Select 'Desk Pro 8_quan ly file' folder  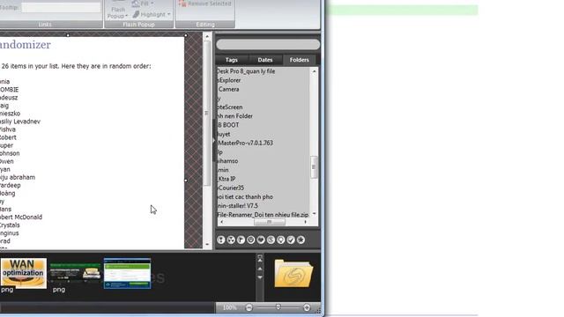coord(246,71)
